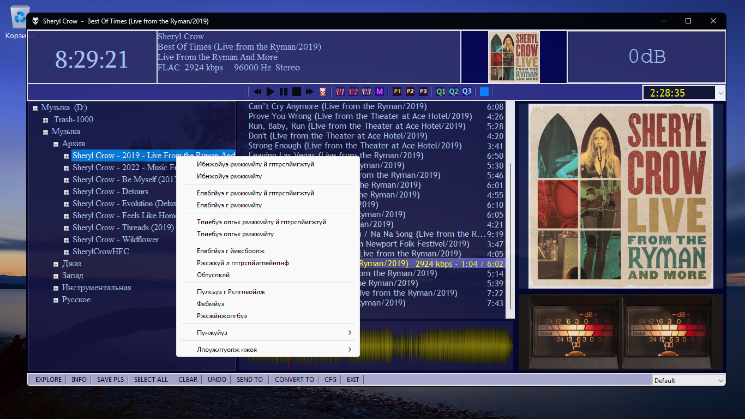Select the V3 view preset icon
The image size is (745, 419).
[x=367, y=92]
